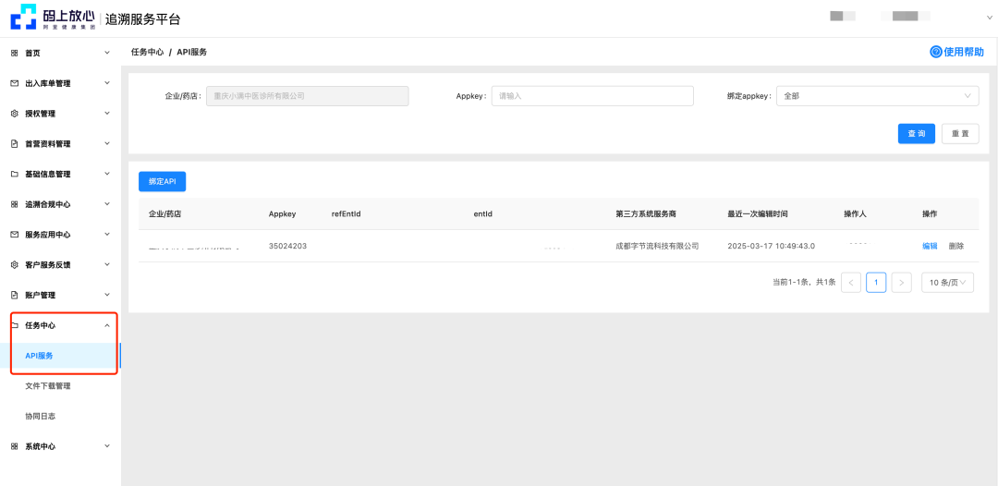Screen dimensions: 998x486
Task: Open 协同日志 in sidebar
Action: [x=40, y=416]
